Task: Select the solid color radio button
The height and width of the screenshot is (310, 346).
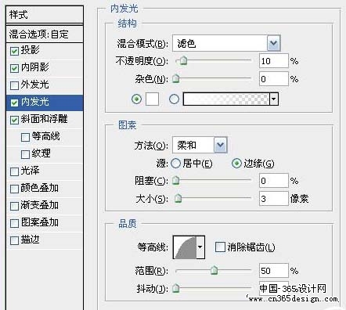Action: (x=137, y=99)
